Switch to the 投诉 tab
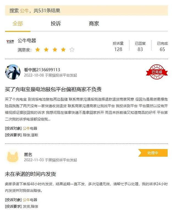The image size is (176, 210). point(56,23)
